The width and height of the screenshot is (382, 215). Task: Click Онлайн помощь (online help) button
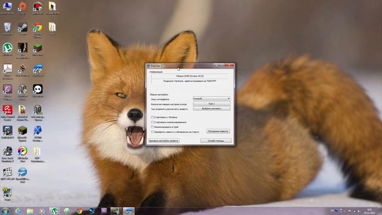(x=216, y=141)
